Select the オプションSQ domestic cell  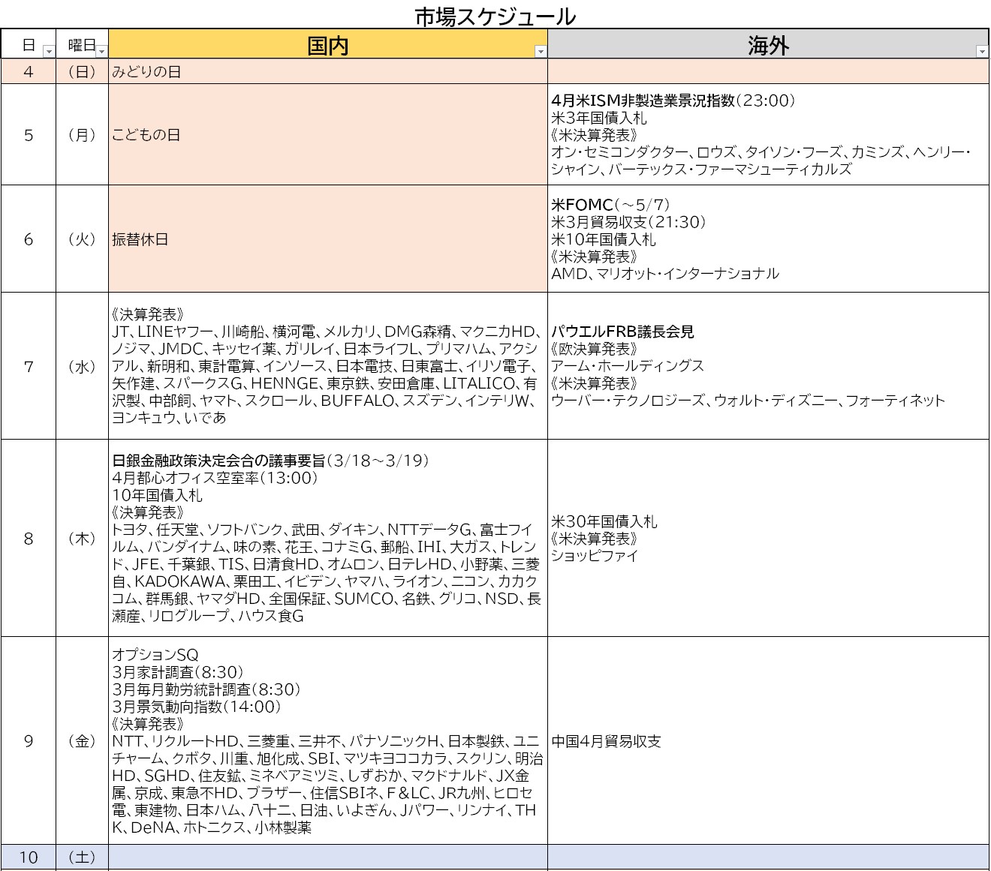[328, 740]
